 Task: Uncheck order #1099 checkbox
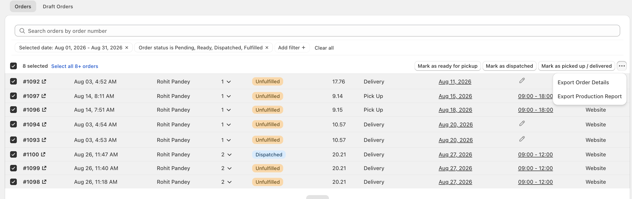pyautogui.click(x=13, y=168)
